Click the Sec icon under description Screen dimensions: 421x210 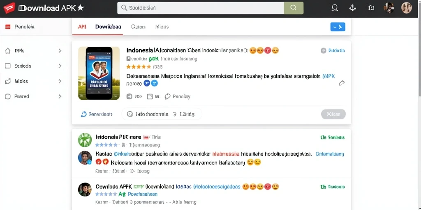[129, 96]
